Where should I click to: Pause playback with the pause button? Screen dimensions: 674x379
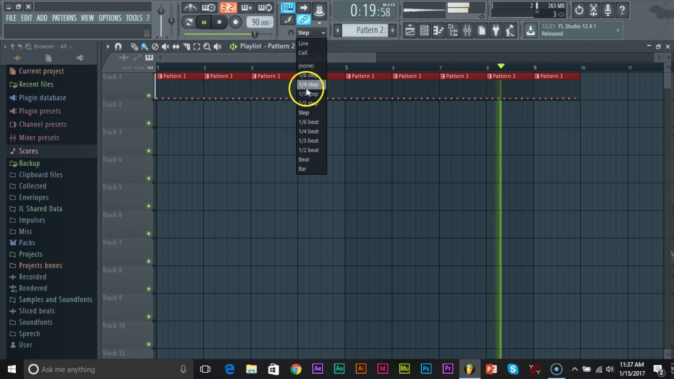click(204, 22)
